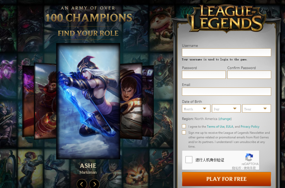Image resolution: width=285 pixels, height=188 pixels.
Task: Select the Garen champion card
Action: pos(131,101)
